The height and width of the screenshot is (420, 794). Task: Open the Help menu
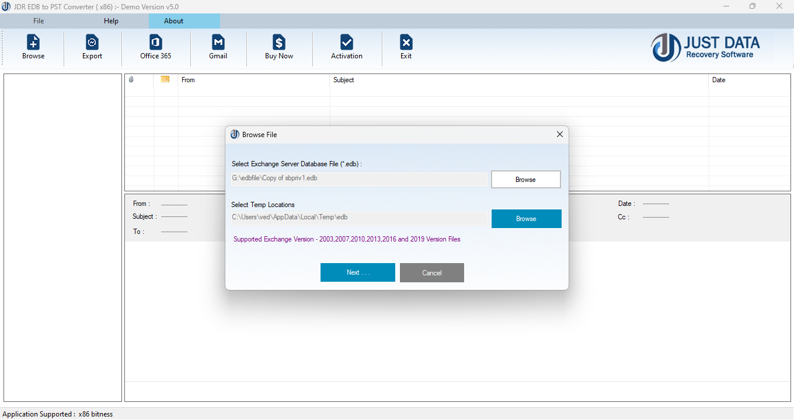pyautogui.click(x=110, y=20)
